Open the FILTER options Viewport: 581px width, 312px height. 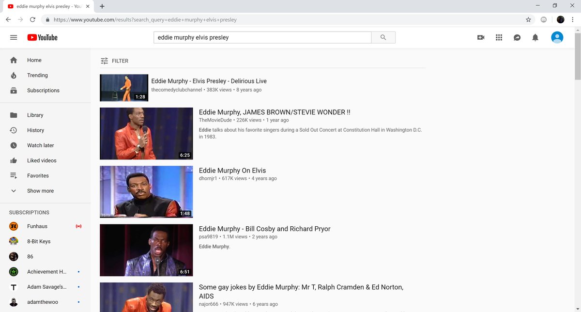point(114,61)
